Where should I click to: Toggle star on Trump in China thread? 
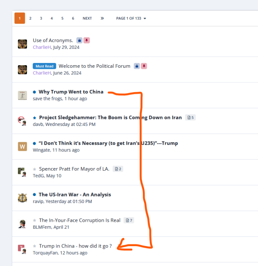pyautogui.click(x=35, y=246)
